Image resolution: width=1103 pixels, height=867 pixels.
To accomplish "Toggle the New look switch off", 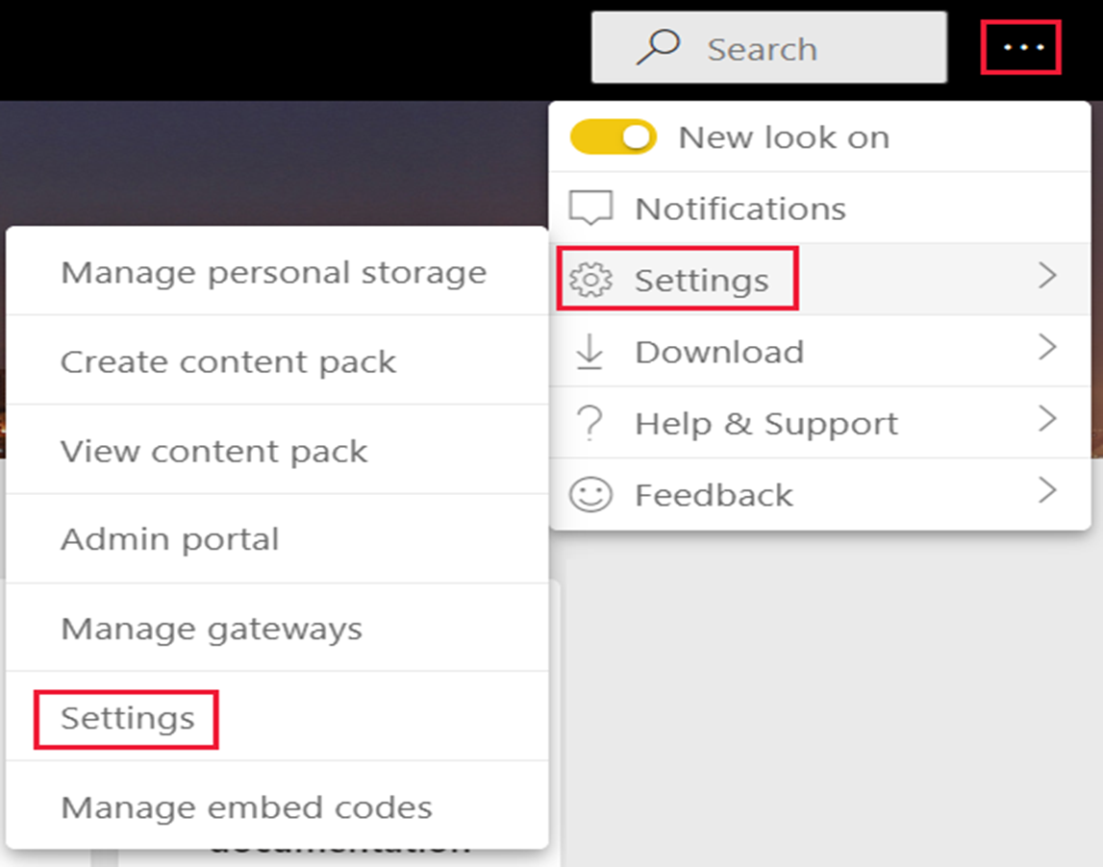I will click(614, 136).
